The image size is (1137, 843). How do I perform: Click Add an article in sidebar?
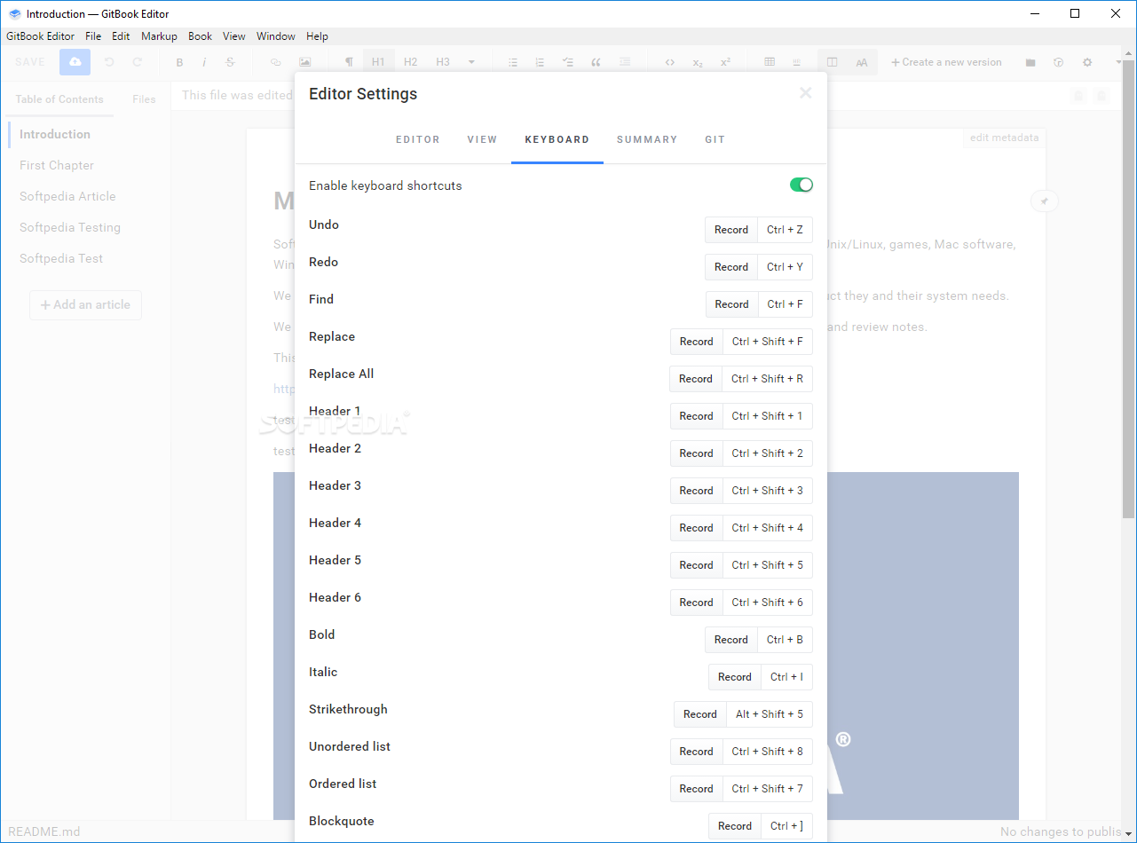[85, 304]
